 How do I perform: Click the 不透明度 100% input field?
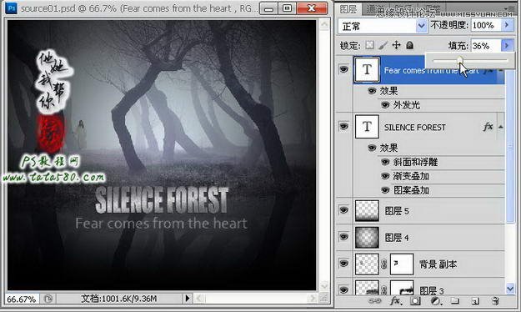click(486, 25)
